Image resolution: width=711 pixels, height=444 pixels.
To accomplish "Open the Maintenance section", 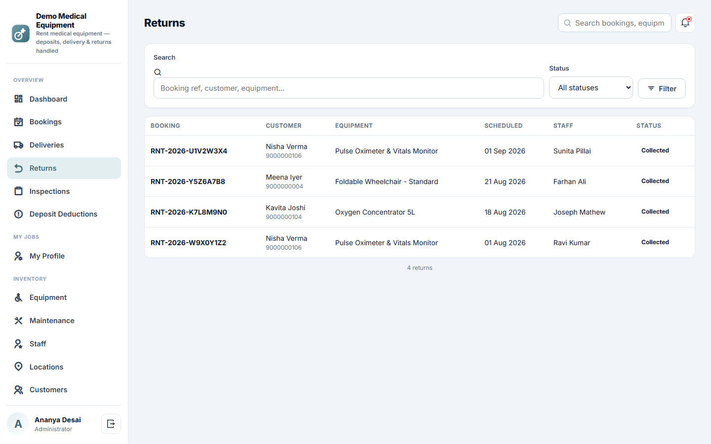I will pyautogui.click(x=64, y=321).
